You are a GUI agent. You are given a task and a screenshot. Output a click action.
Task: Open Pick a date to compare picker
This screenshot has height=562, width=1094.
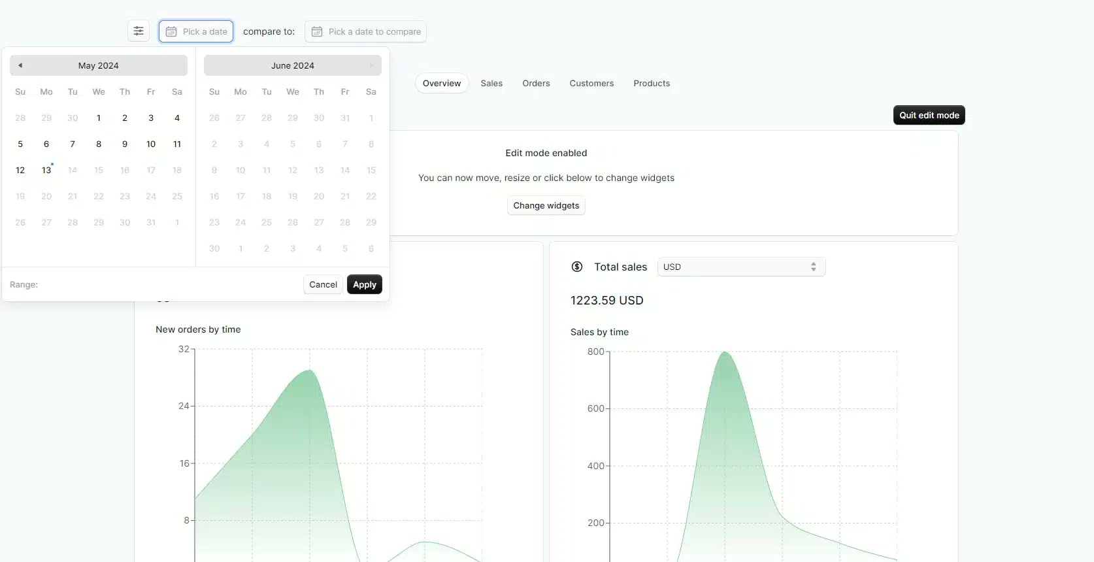(x=365, y=31)
